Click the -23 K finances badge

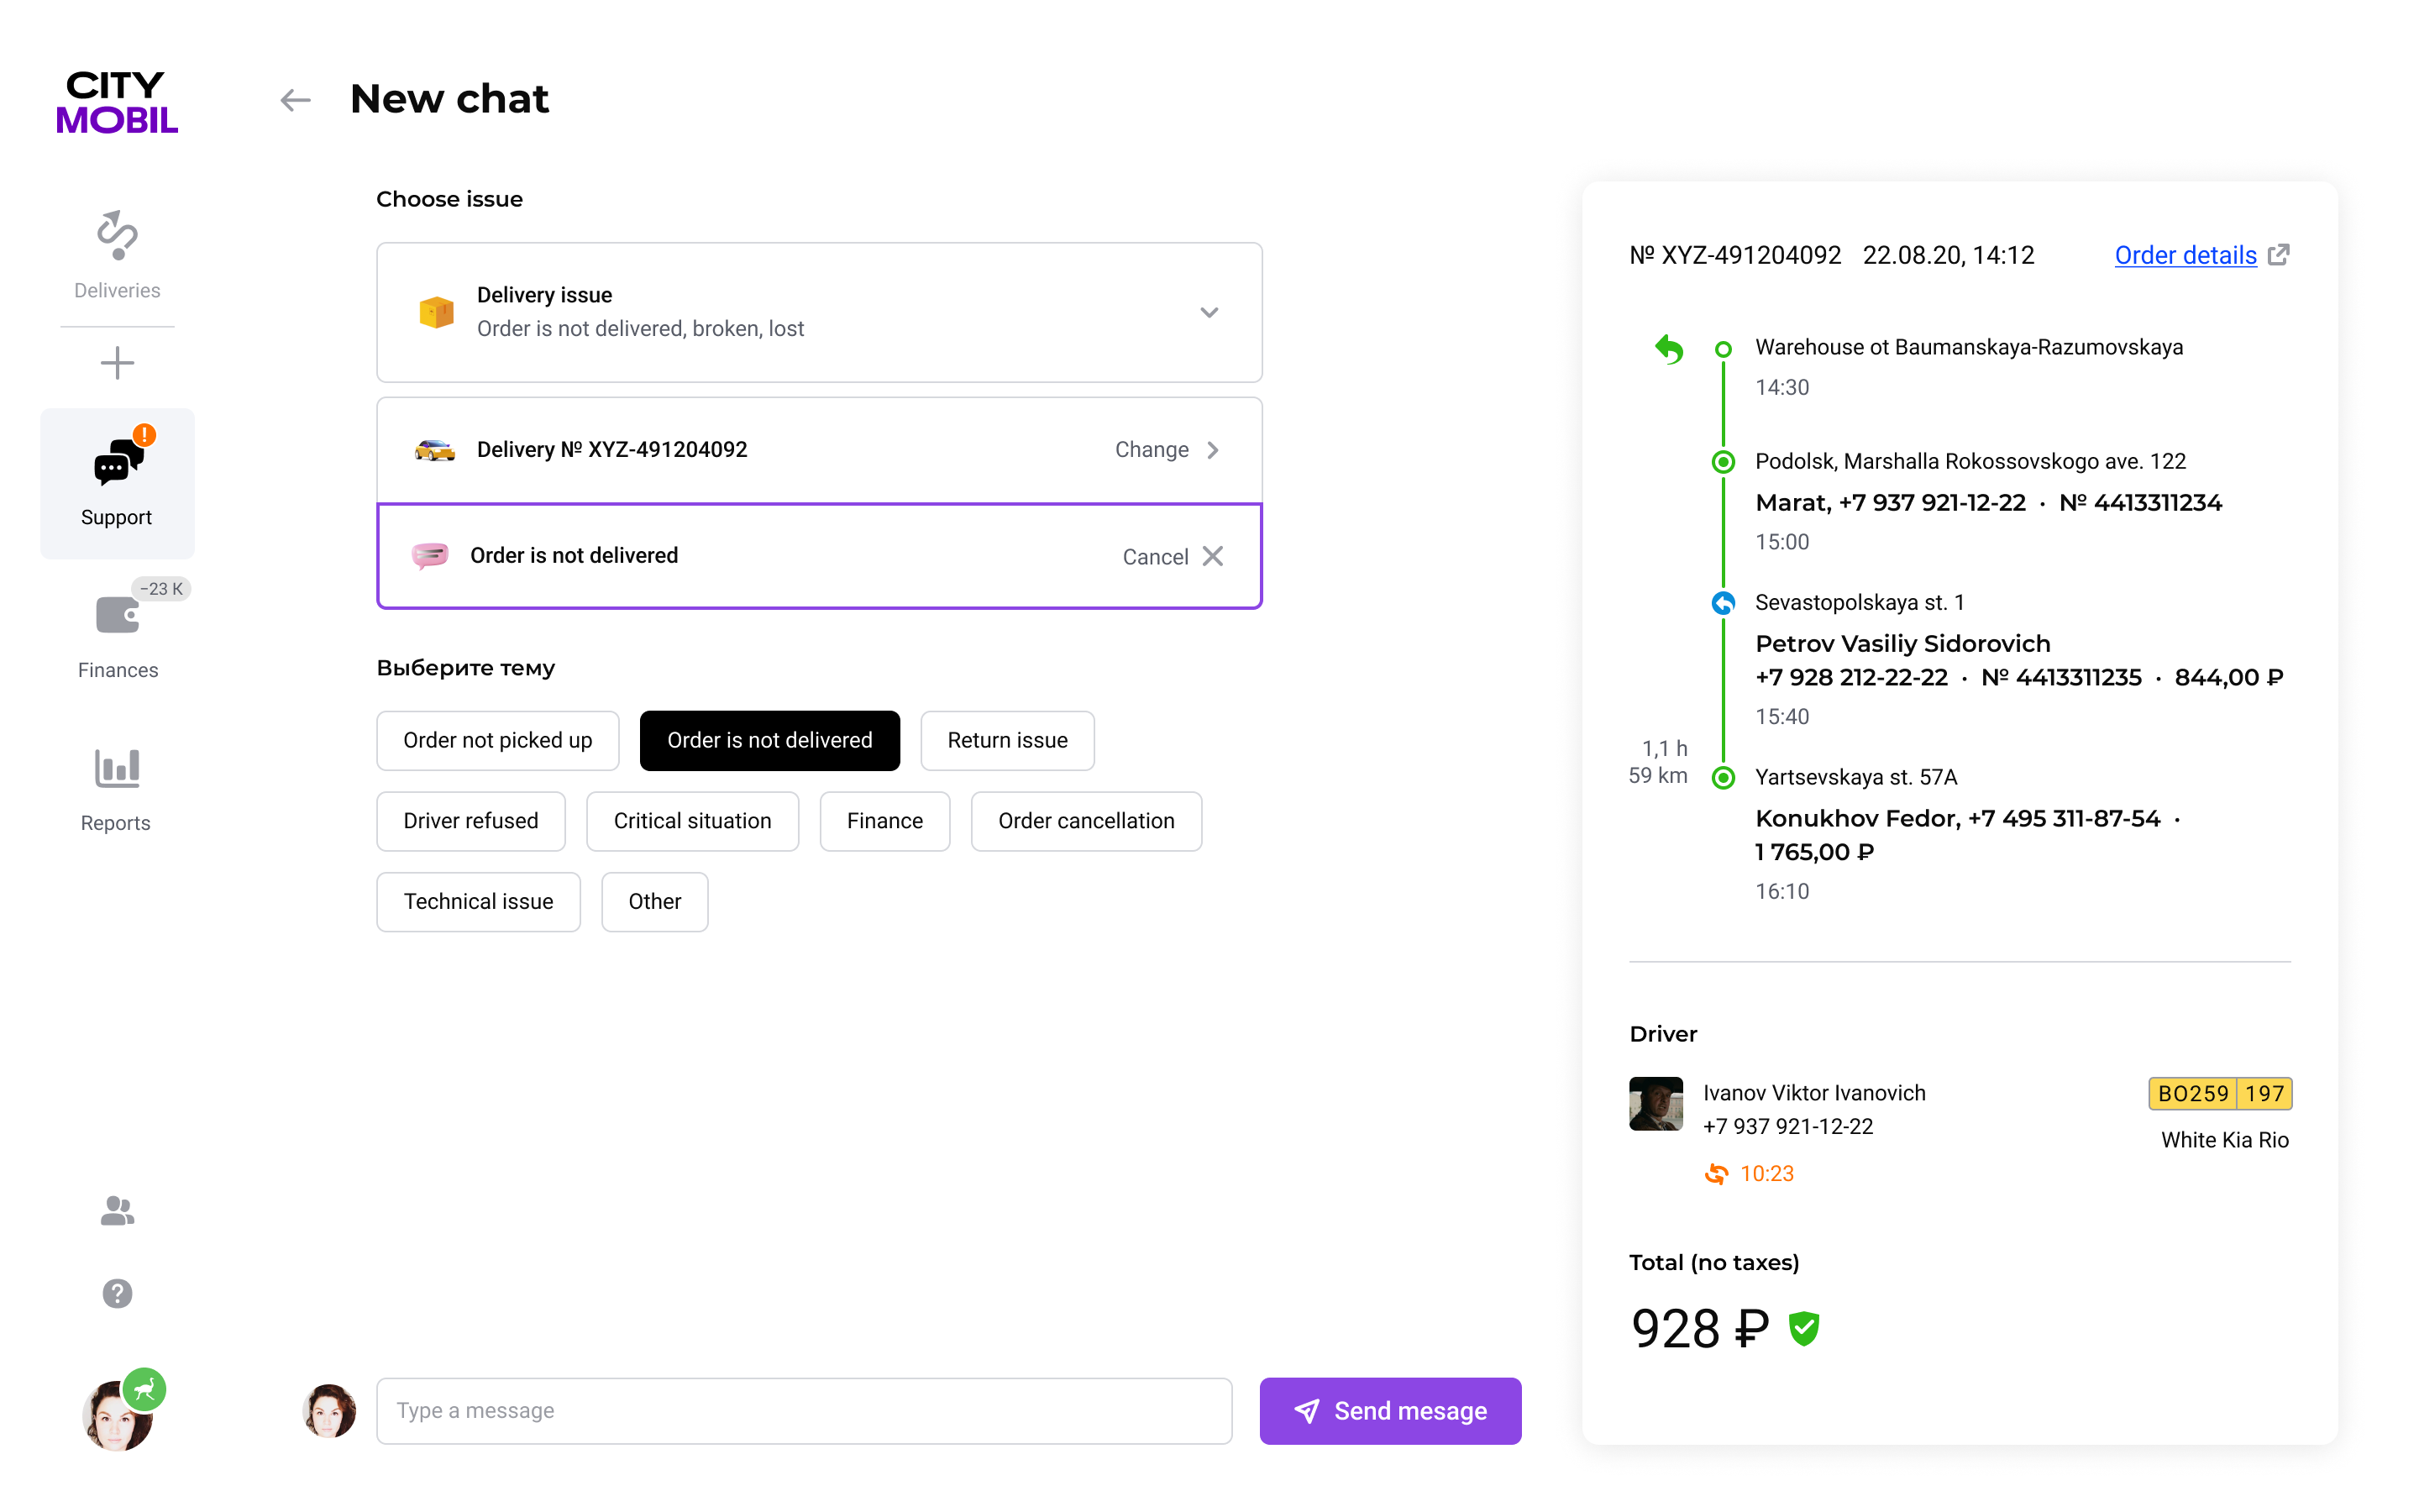point(161,589)
